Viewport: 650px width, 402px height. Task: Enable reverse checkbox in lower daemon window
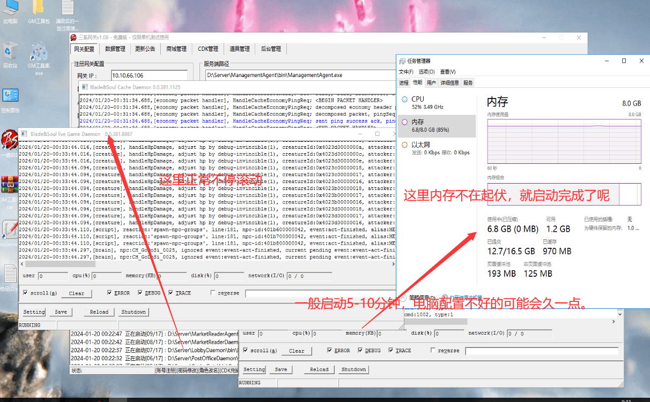pos(433,351)
